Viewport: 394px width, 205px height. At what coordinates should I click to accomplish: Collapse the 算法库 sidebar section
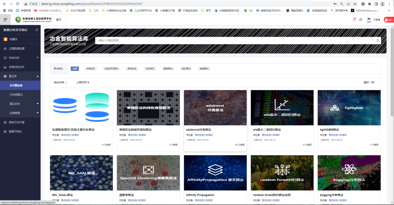(38, 76)
